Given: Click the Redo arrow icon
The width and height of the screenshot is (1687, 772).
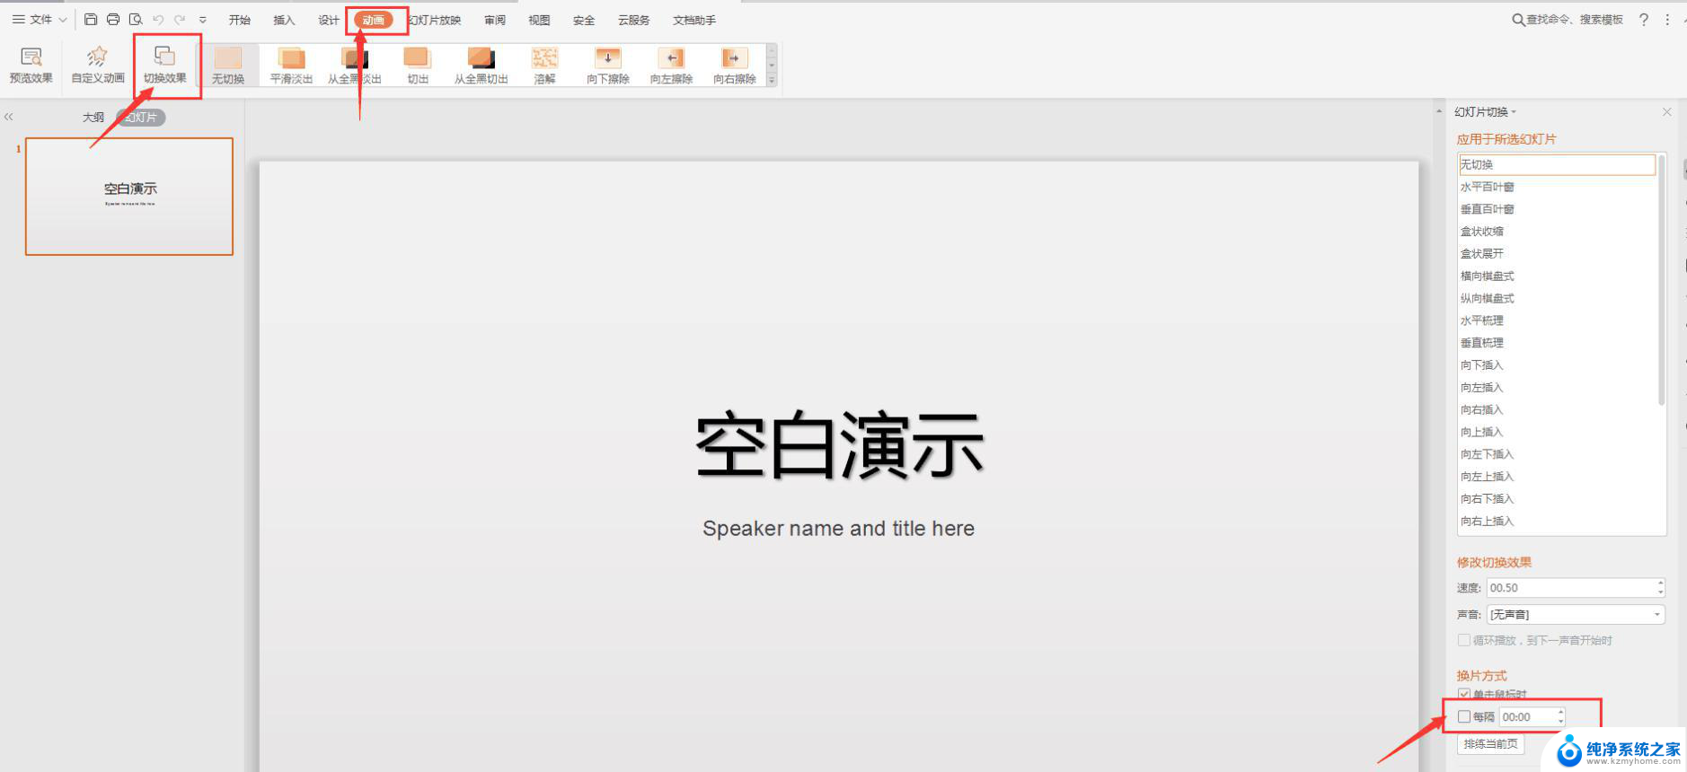Looking at the screenshot, I should [x=181, y=19].
